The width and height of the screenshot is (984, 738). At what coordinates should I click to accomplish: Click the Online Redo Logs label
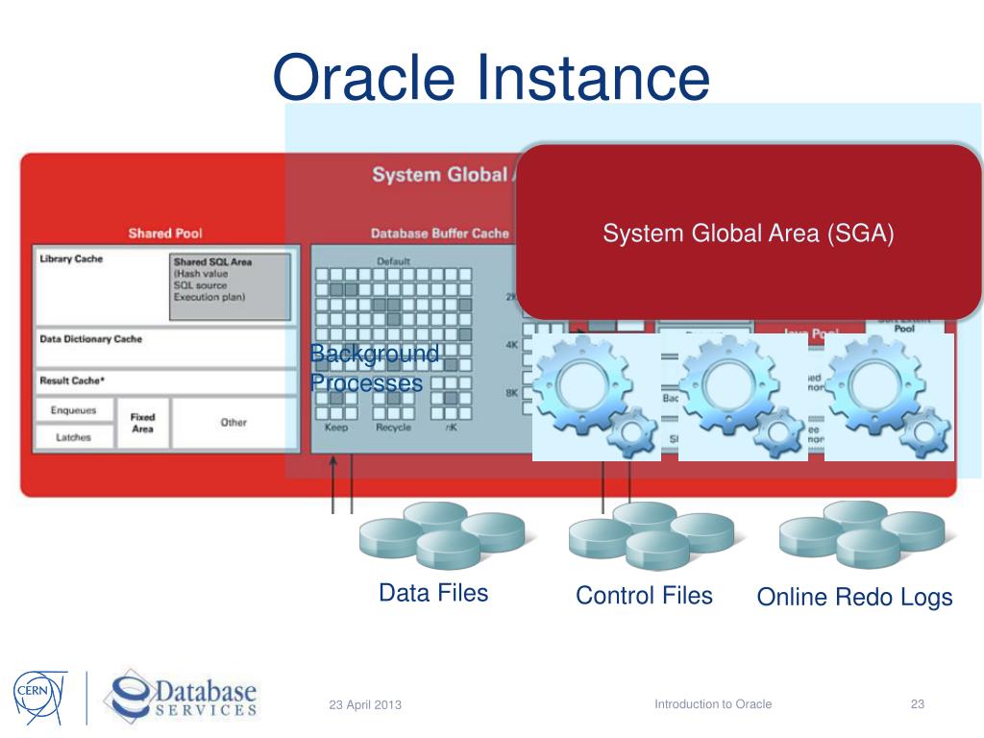854,598
